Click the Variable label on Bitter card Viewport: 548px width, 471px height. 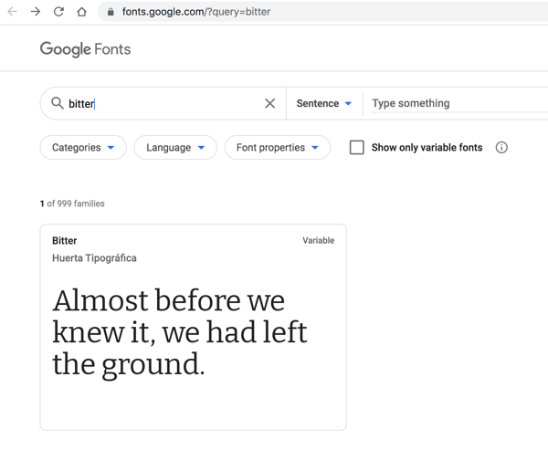click(x=319, y=240)
